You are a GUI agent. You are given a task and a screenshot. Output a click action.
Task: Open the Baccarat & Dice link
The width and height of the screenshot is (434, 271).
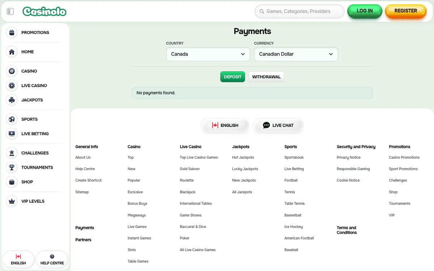pyautogui.click(x=193, y=227)
